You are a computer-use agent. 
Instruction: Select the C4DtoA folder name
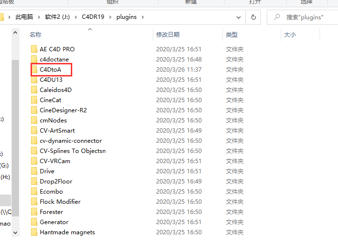(50, 70)
